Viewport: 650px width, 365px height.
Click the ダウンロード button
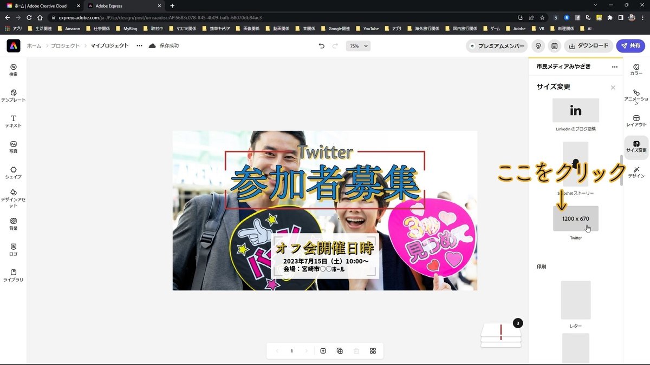[x=589, y=46]
